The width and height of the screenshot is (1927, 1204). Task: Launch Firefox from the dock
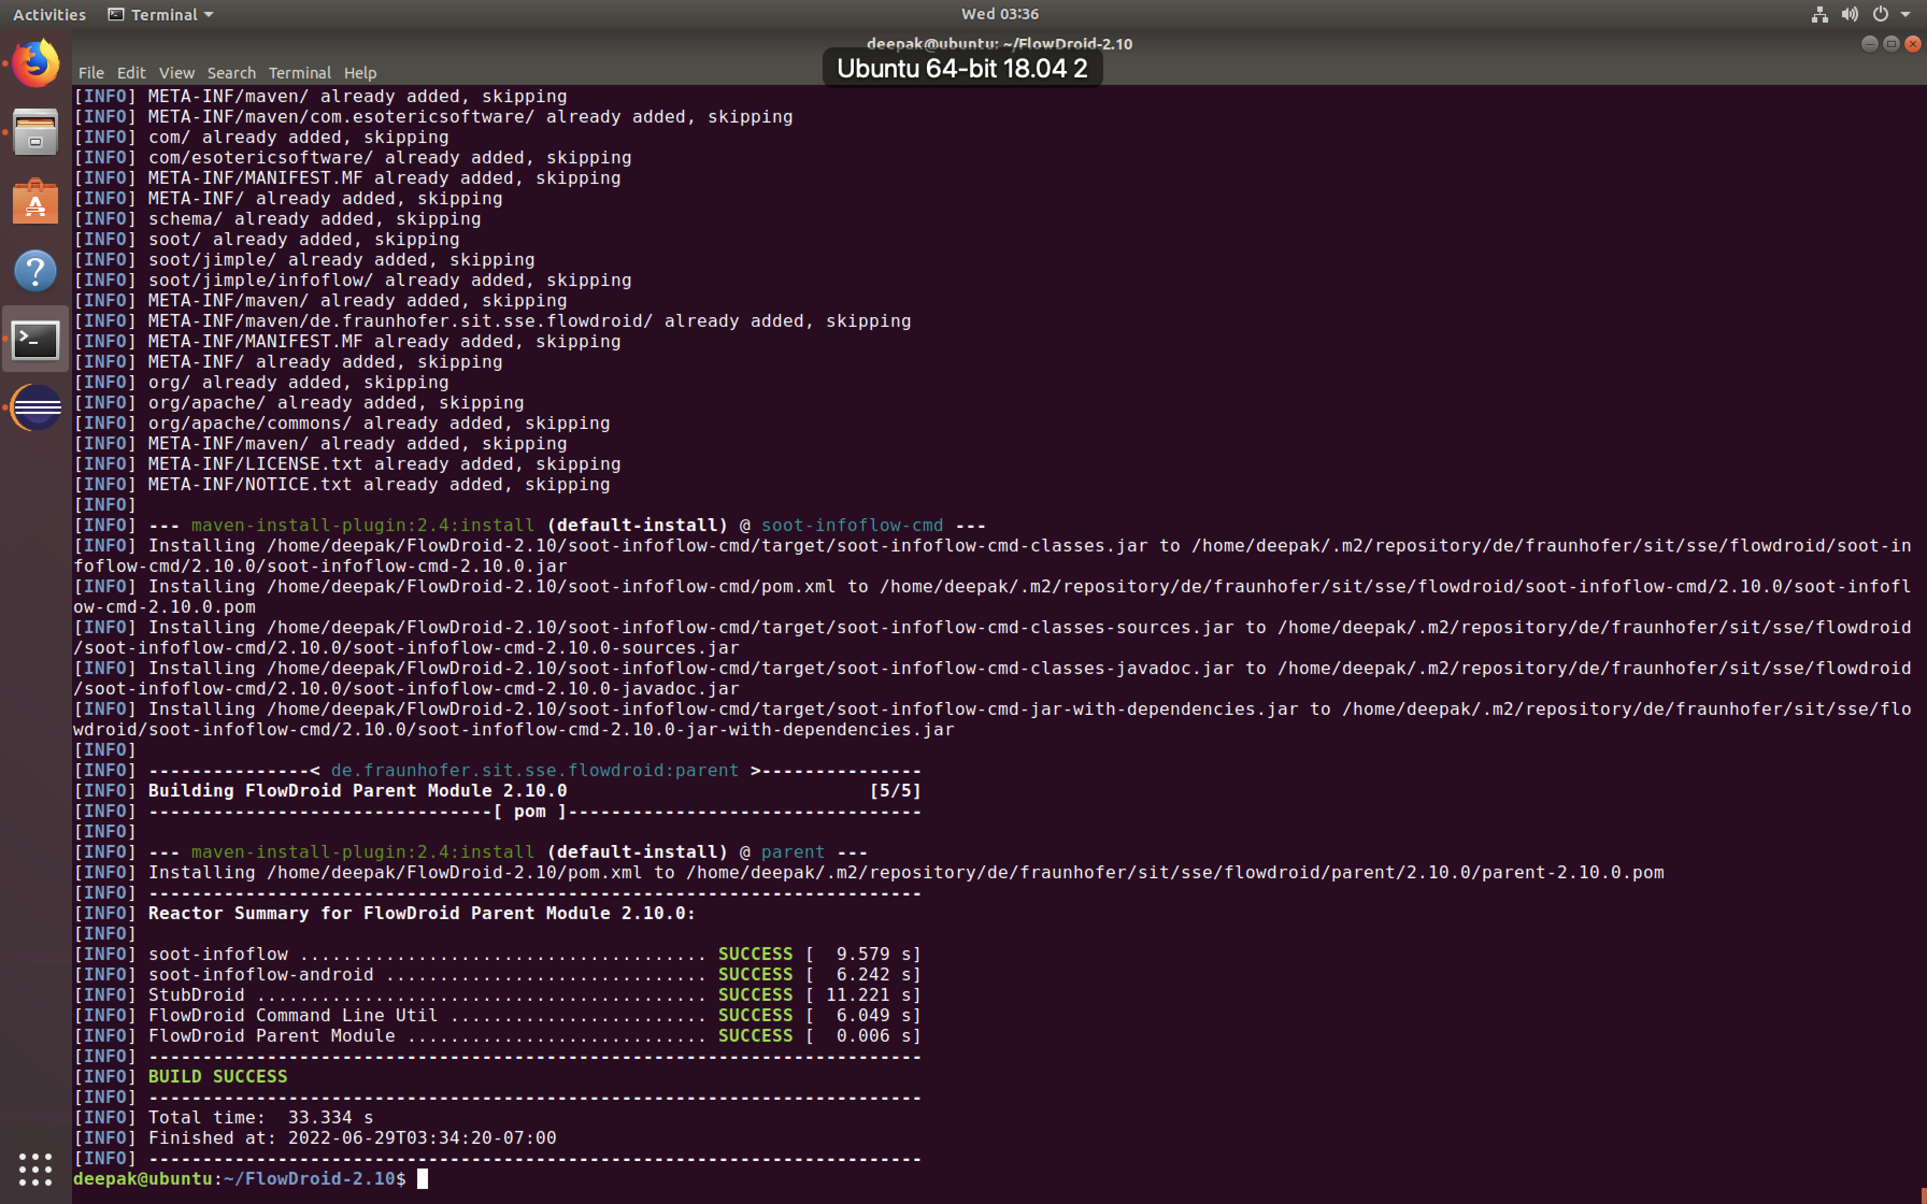pos(35,61)
